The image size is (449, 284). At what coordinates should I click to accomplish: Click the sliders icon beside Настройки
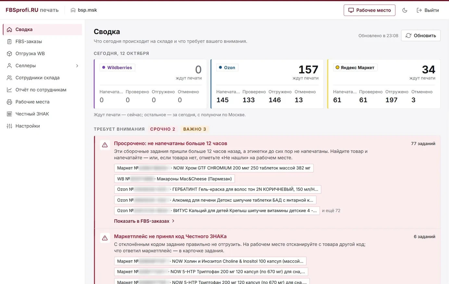[9, 126]
